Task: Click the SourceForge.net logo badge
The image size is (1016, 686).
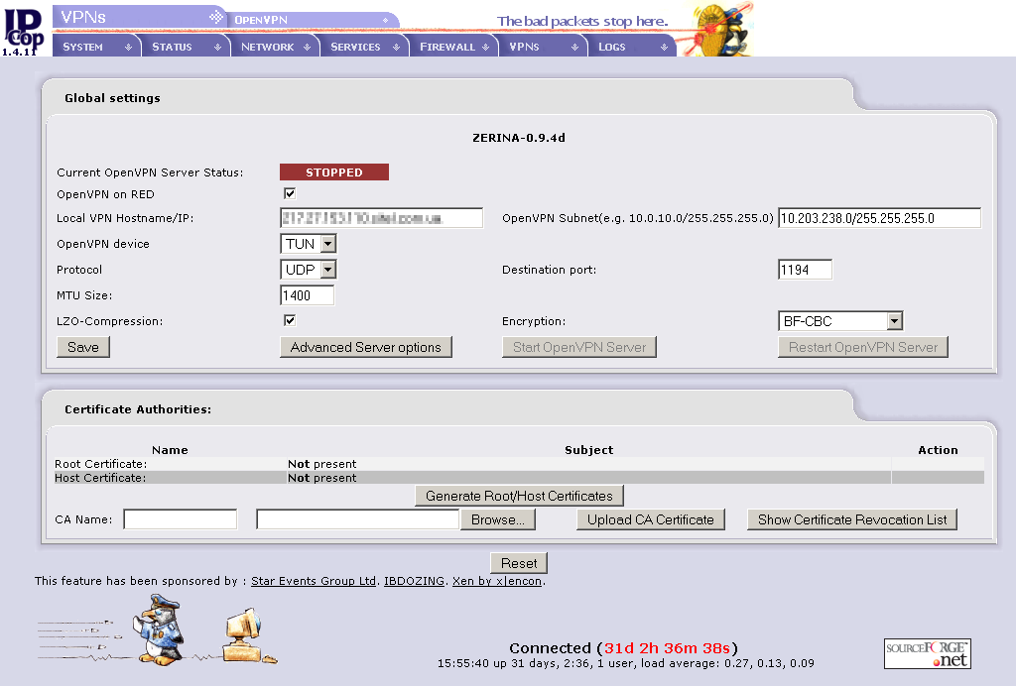Action: coord(927,653)
